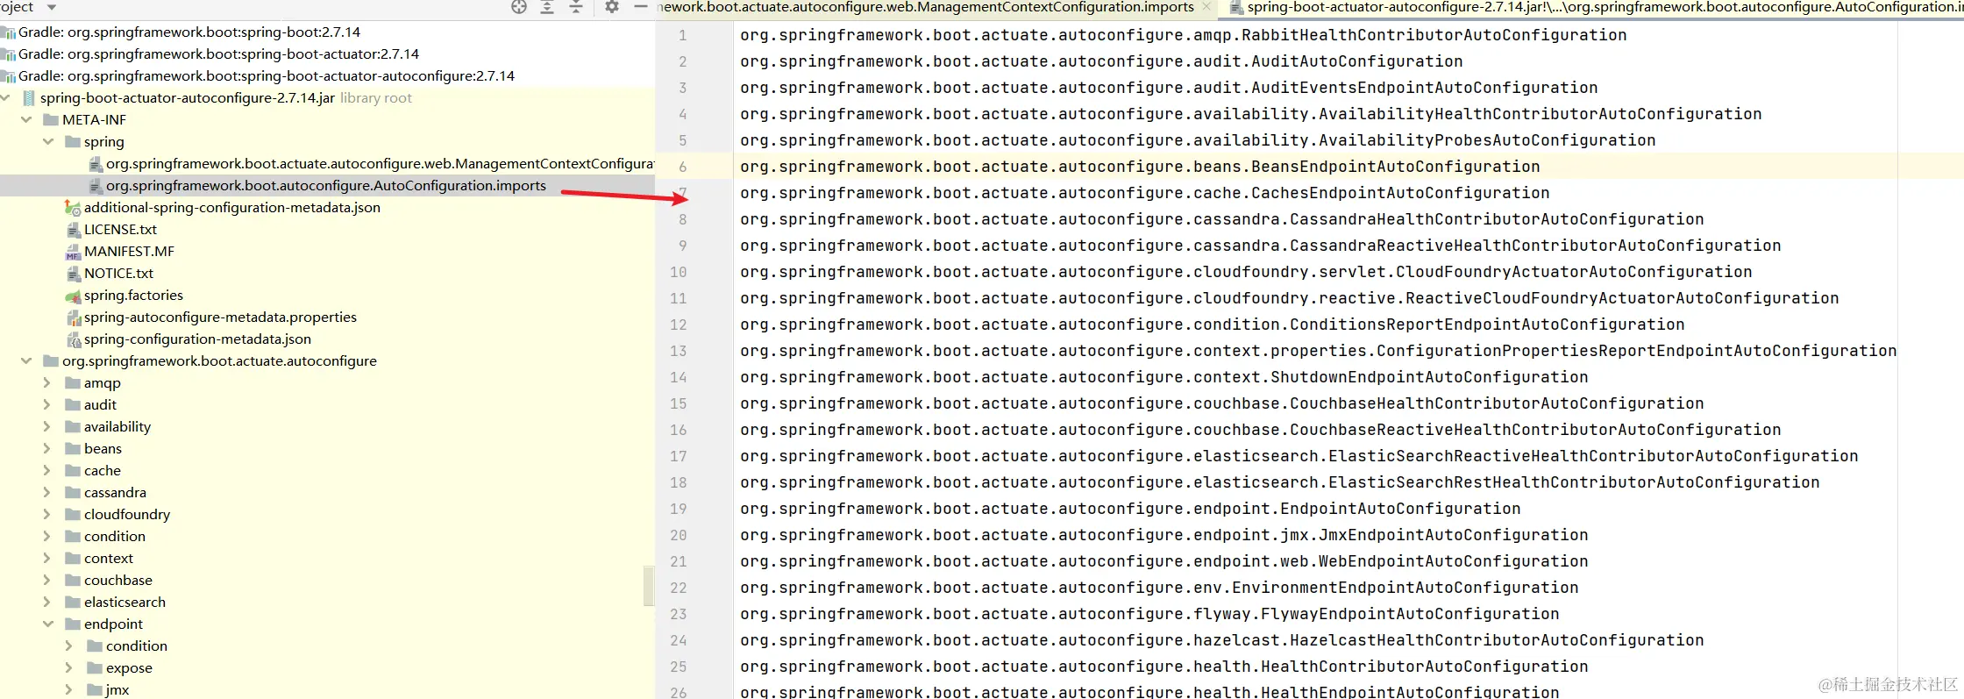Select Gradle spring-boot-actuator-autoconfigure:2.7.14 library entry
This screenshot has width=1964, height=699.
(x=267, y=76)
